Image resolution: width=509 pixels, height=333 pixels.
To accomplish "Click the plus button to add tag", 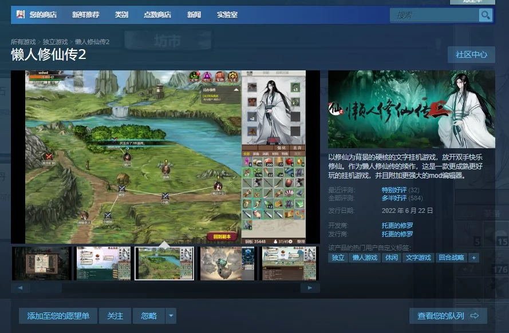I will pyautogui.click(x=474, y=258).
